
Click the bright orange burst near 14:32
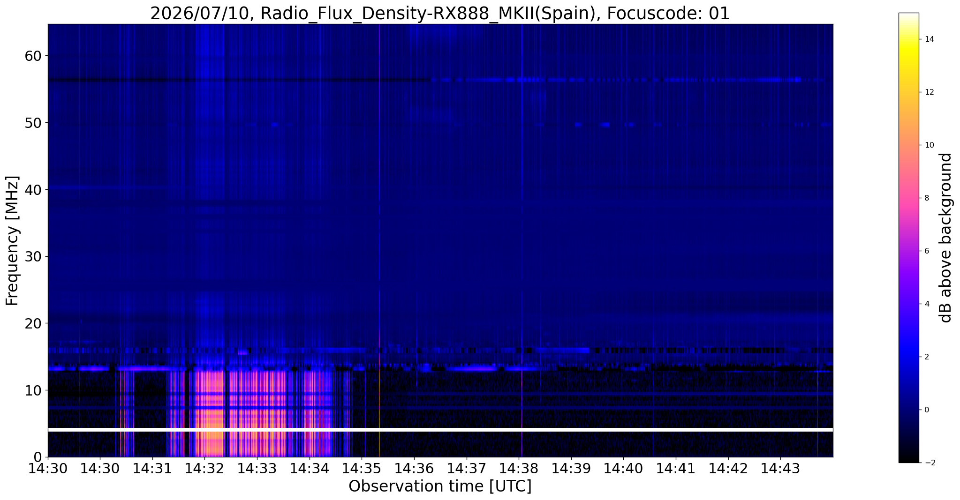[x=210, y=412]
